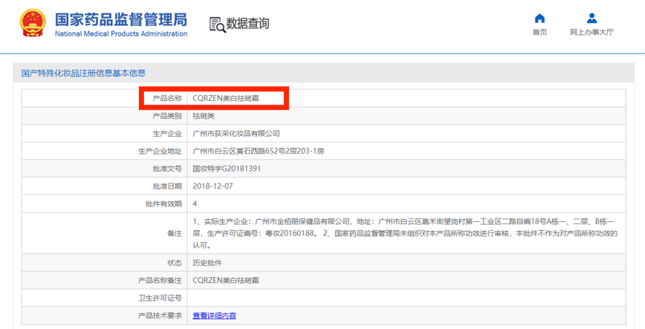The image size is (645, 329).
Task: Click the 产品名称 label
Action: pos(167,98)
